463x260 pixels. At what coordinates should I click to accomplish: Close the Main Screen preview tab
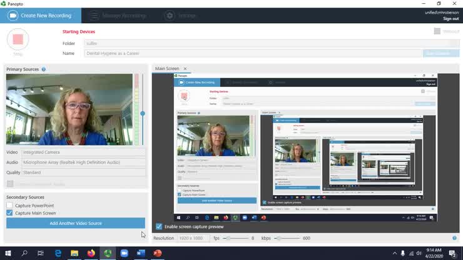coord(185,69)
